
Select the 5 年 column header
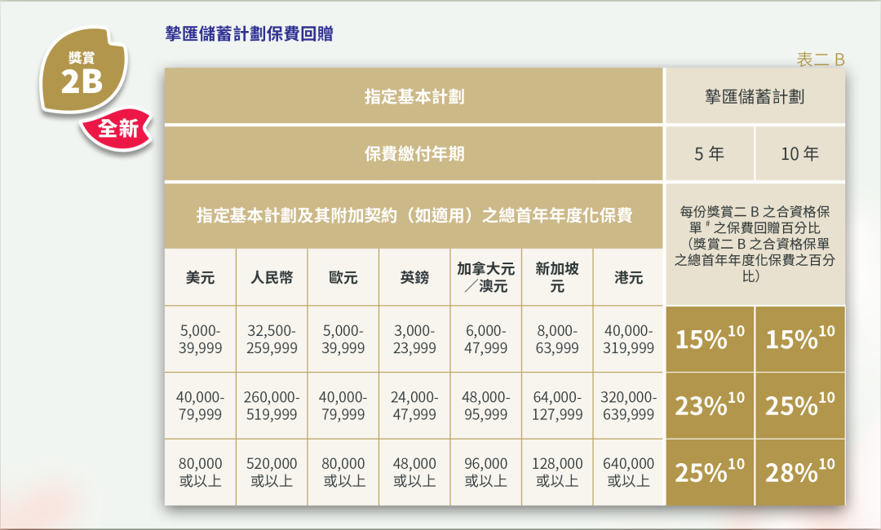pyautogui.click(x=709, y=153)
